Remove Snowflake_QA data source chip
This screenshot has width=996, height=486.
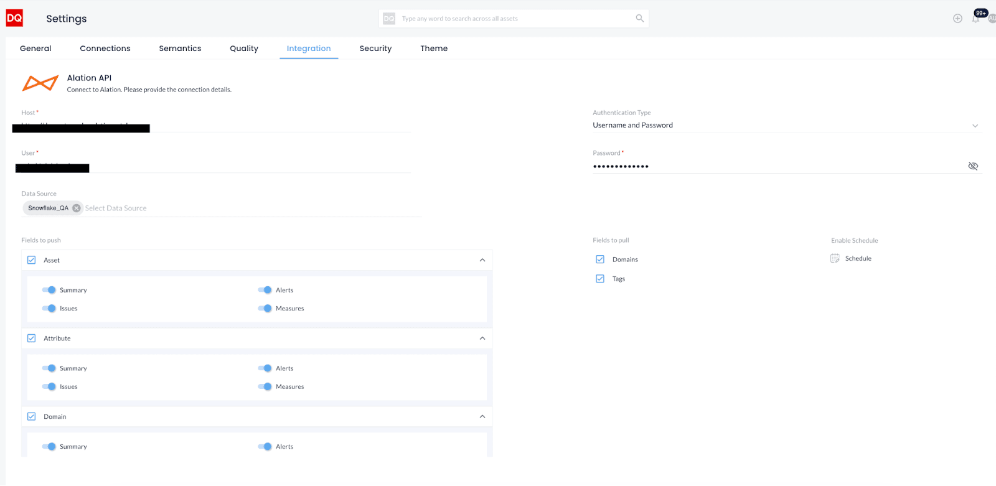click(77, 208)
